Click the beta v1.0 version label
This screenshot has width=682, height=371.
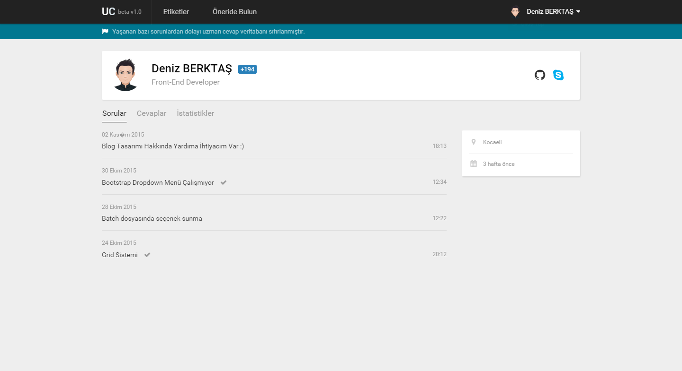130,12
